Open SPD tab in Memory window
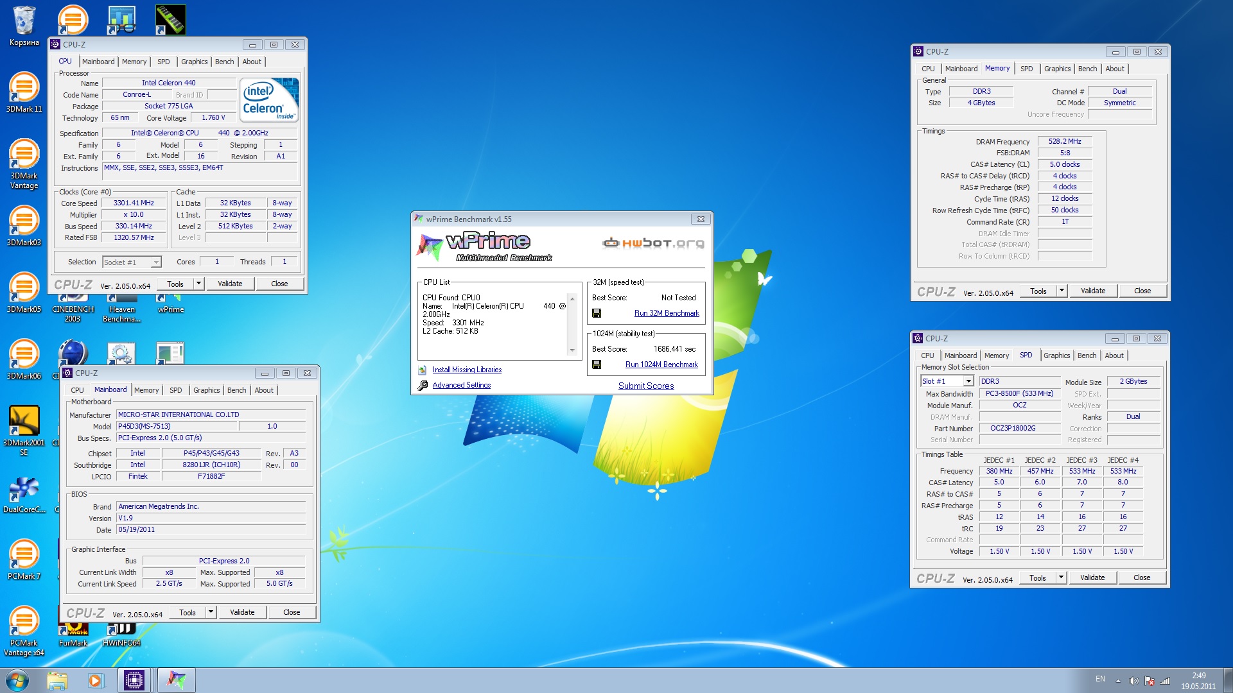 pos(1027,69)
